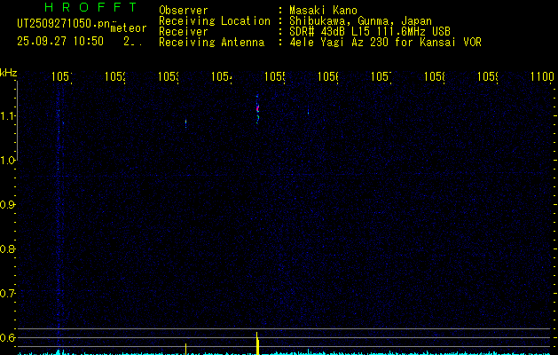Click the "Receiving Location" label

[215, 21]
